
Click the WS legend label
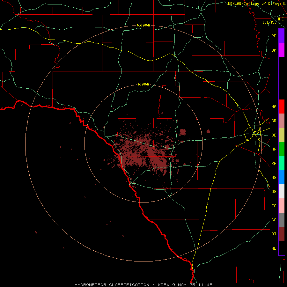(x=274, y=177)
